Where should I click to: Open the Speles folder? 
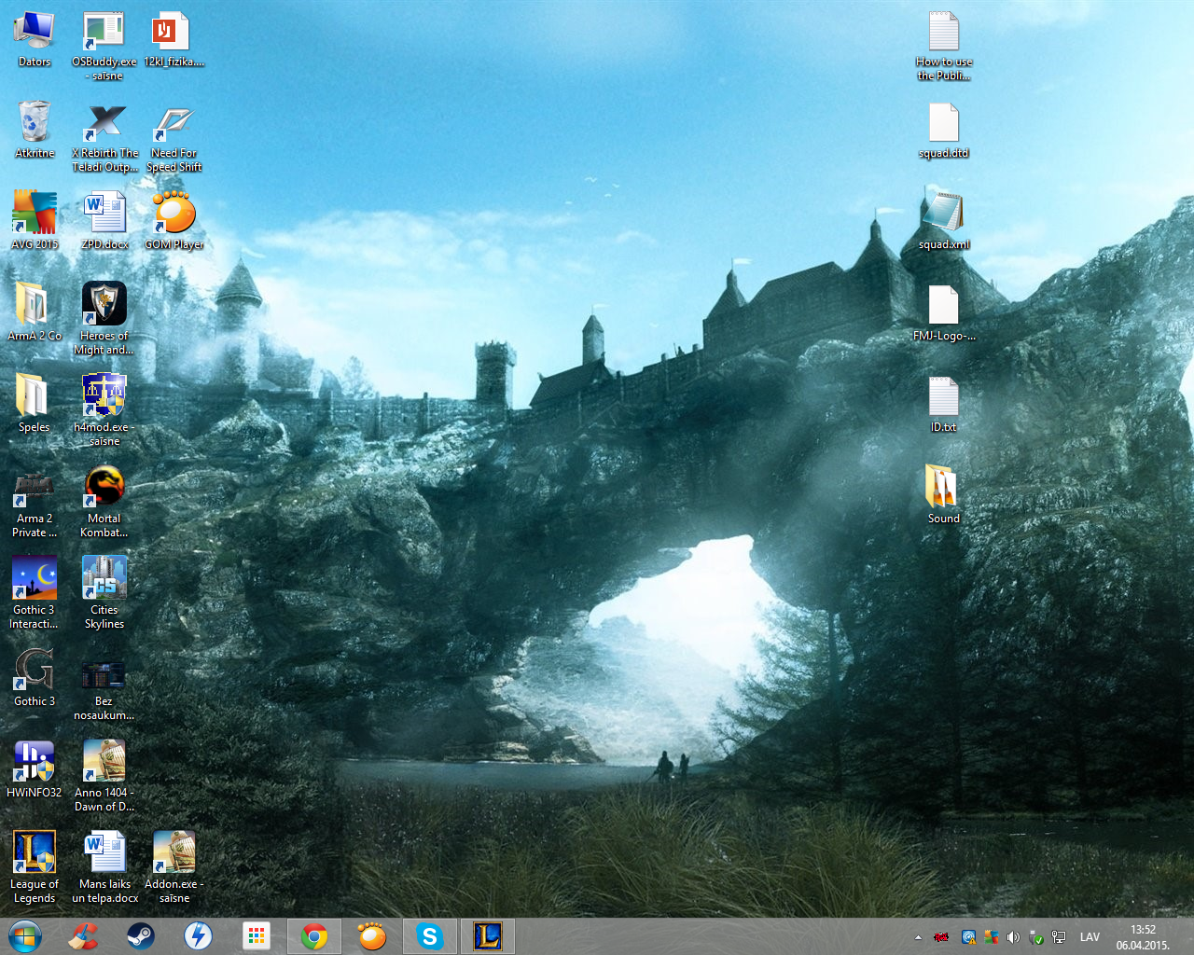point(35,405)
